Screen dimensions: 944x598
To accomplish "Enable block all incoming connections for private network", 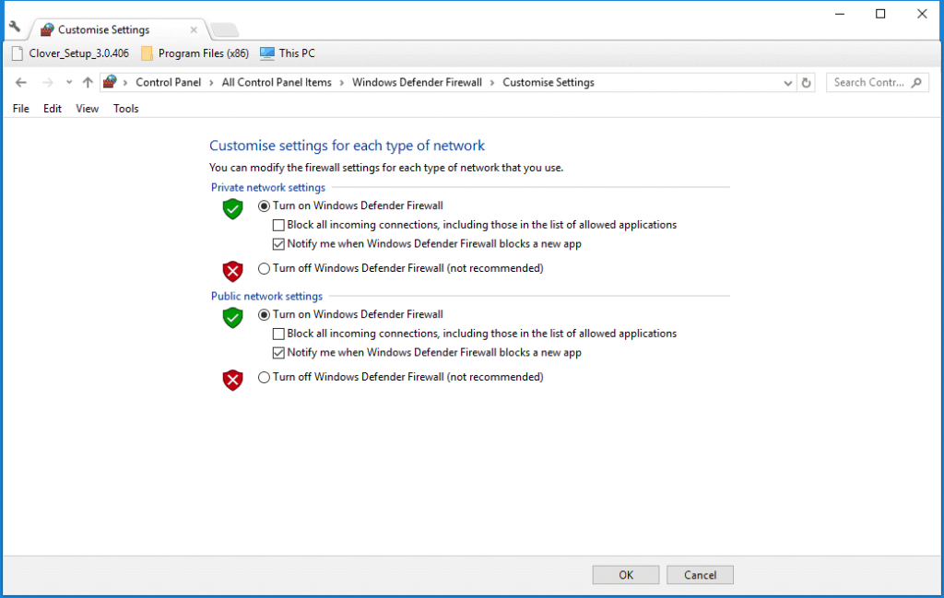I will (279, 225).
